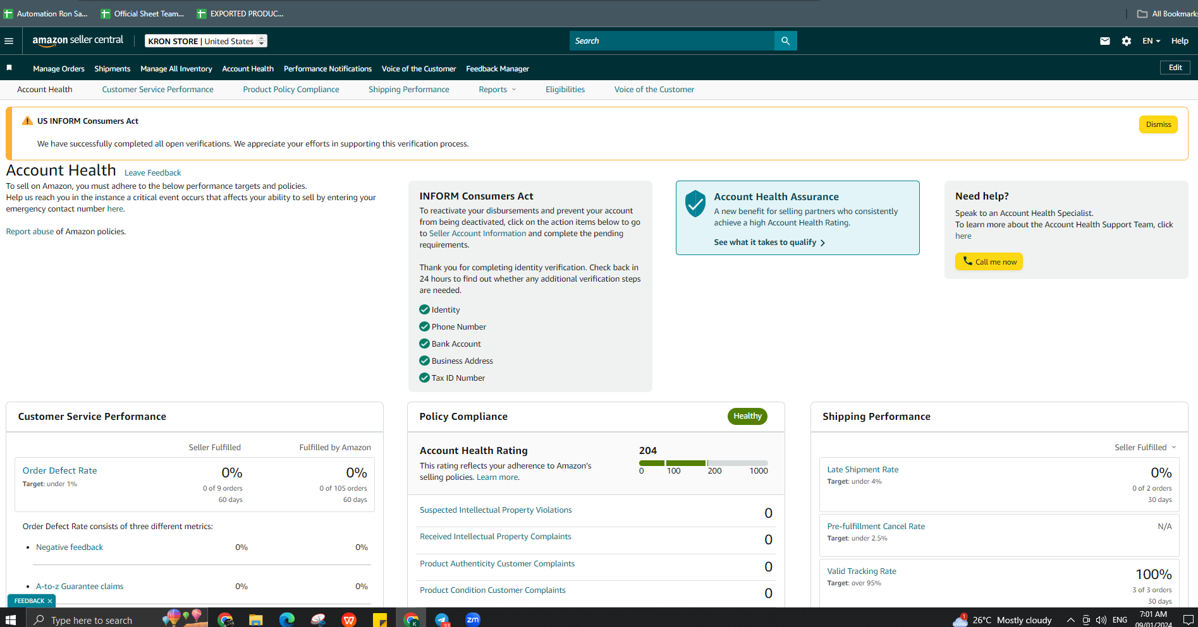Open the Windows notification center icon
The width and height of the screenshot is (1198, 627).
[1188, 620]
